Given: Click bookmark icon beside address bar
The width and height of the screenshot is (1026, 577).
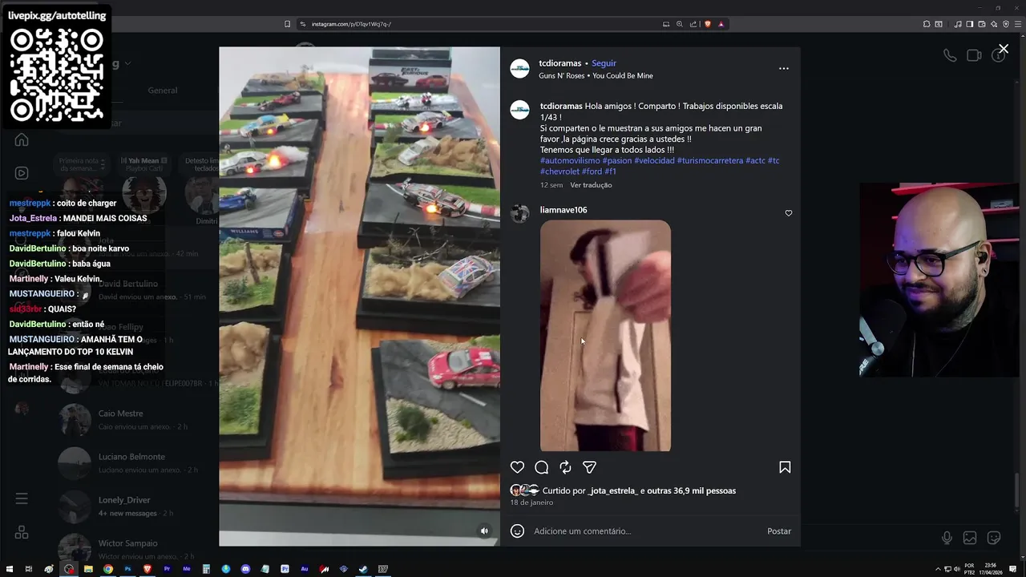Looking at the screenshot, I should (x=287, y=24).
